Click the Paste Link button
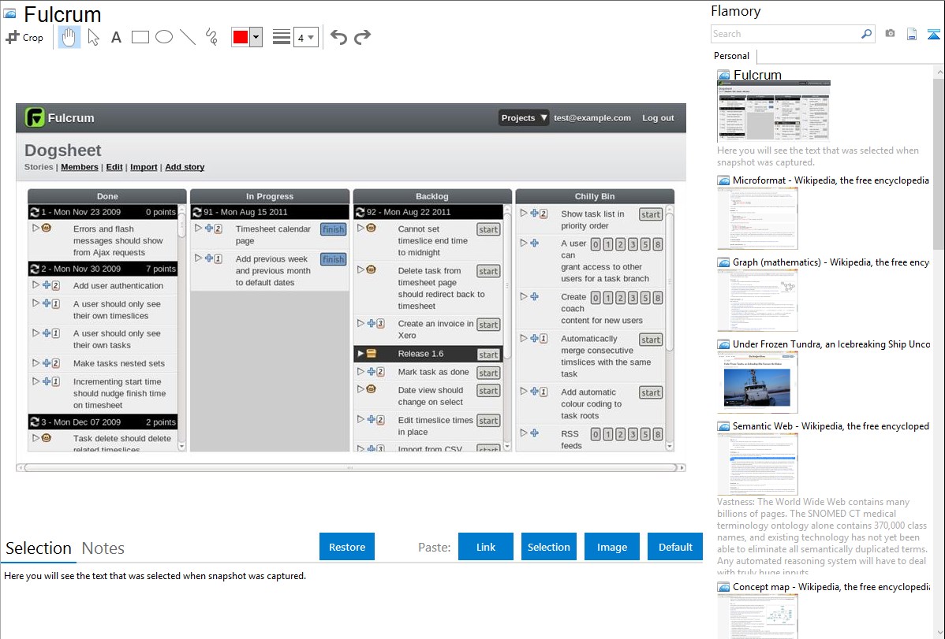 (486, 547)
